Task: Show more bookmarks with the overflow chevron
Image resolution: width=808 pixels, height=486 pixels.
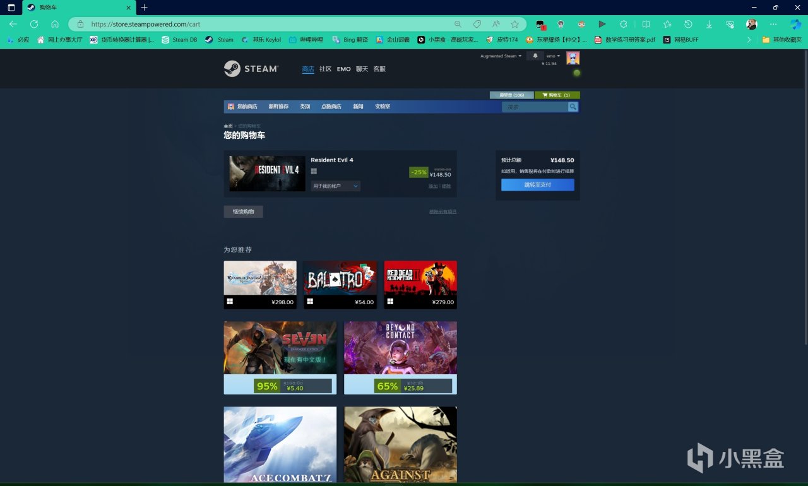Action: point(749,40)
